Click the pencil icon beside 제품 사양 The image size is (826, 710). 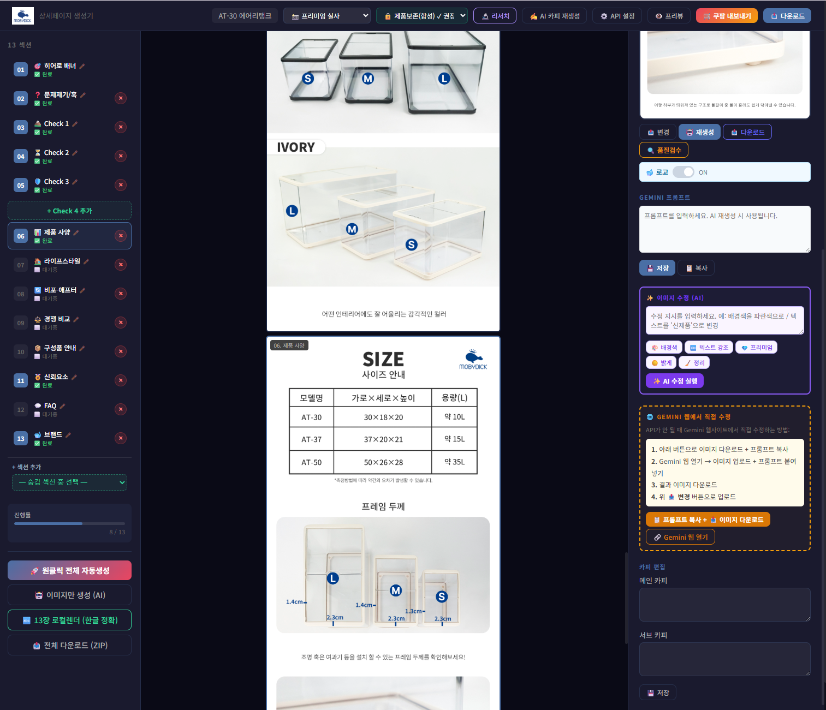coord(76,232)
